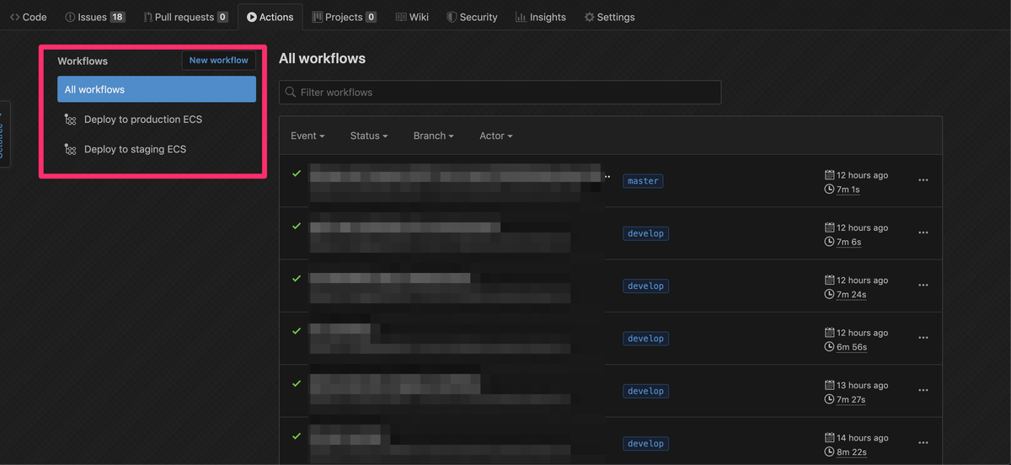Click develop label on 6m 56s run
The image size is (1011, 465).
tap(646, 339)
